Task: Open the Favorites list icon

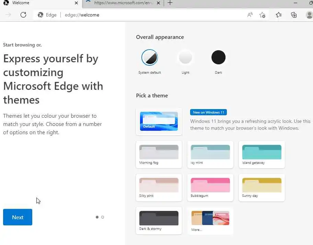Action: 279,15
